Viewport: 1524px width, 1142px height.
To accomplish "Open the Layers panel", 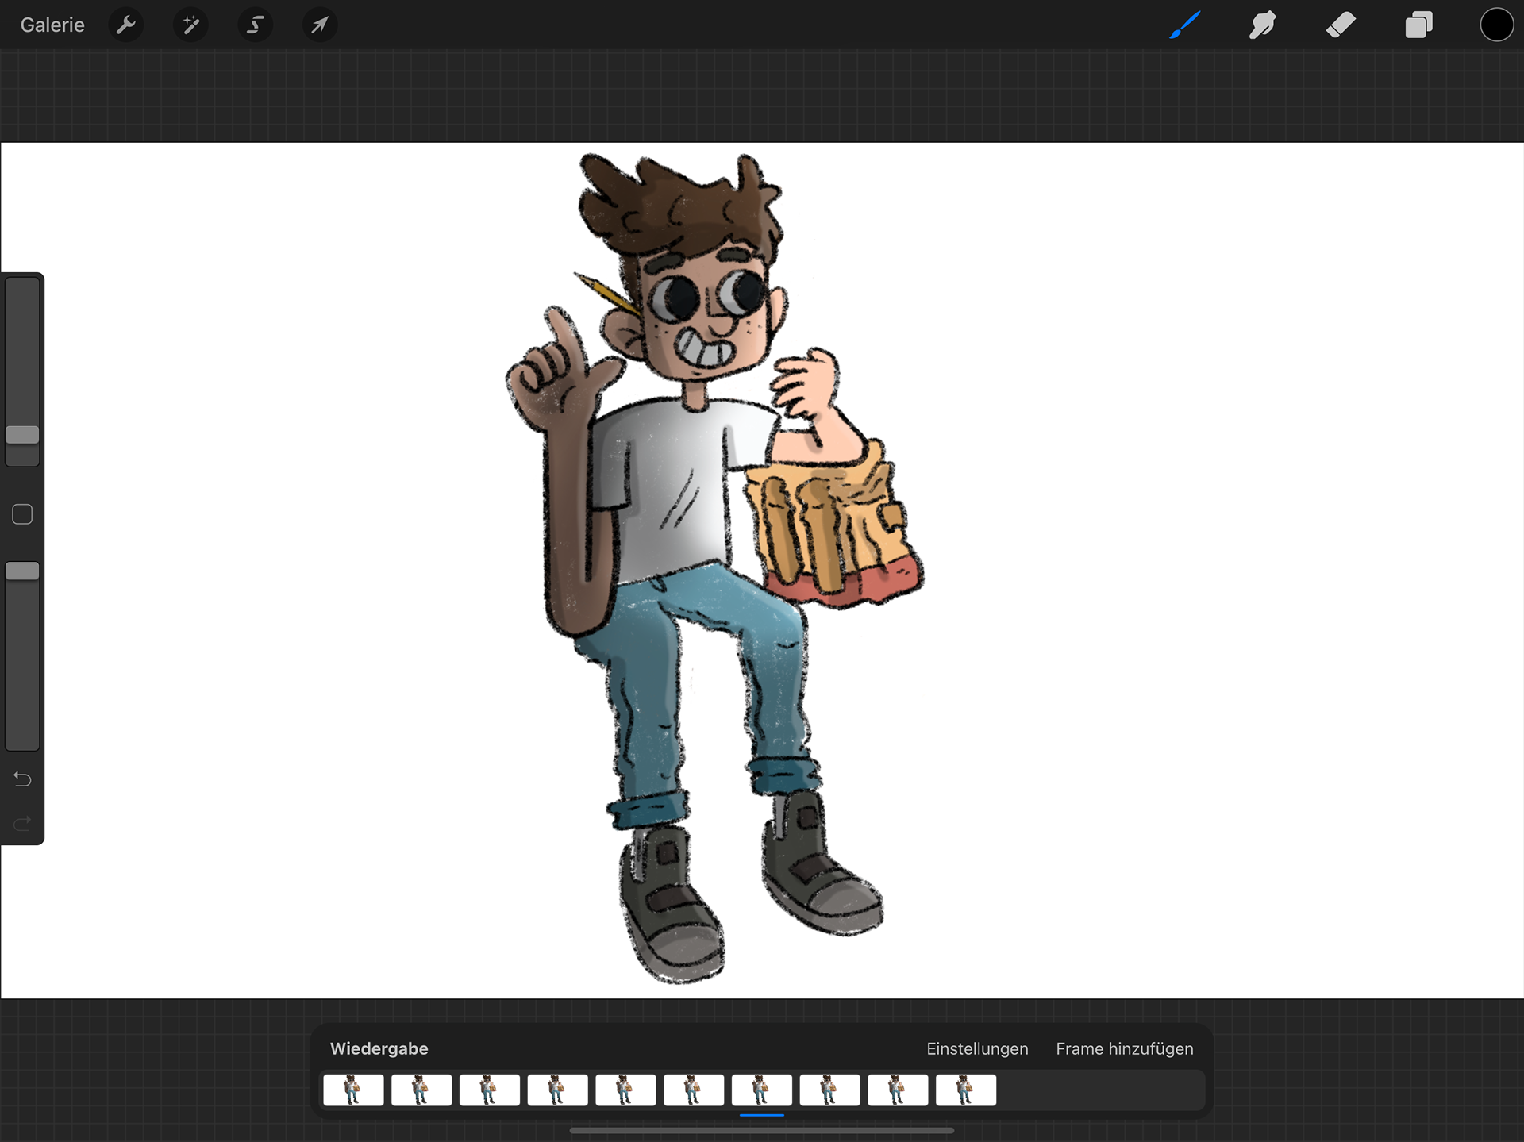I will pyautogui.click(x=1418, y=25).
